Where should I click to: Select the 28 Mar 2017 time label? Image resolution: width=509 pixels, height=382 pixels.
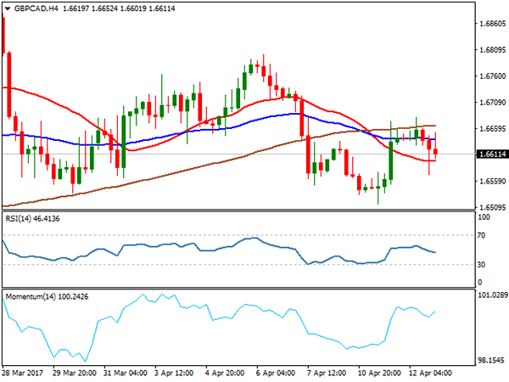point(22,373)
